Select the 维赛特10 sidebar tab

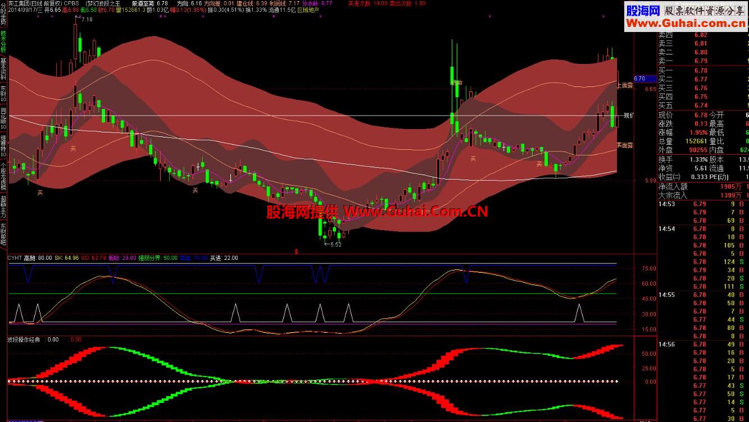(3, 145)
